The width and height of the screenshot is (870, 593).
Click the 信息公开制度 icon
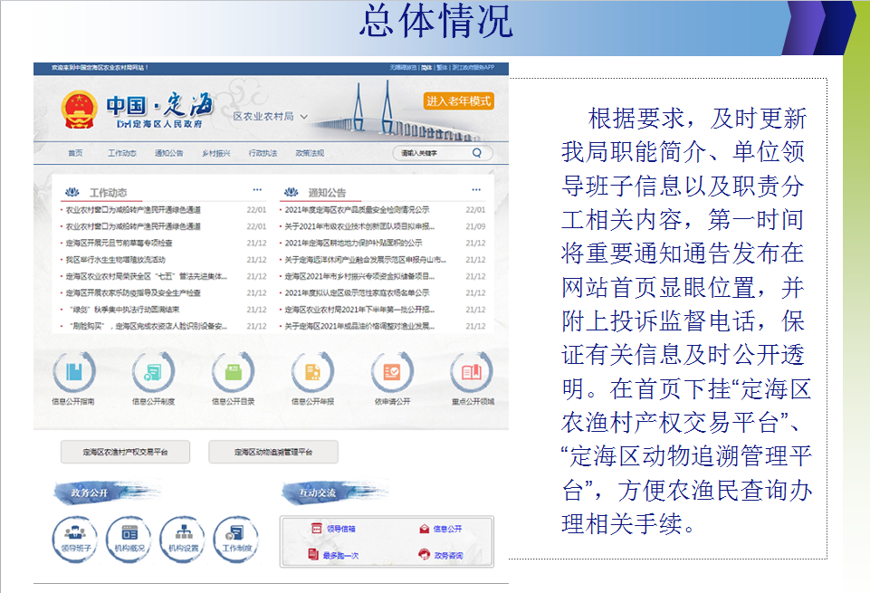[x=154, y=372]
